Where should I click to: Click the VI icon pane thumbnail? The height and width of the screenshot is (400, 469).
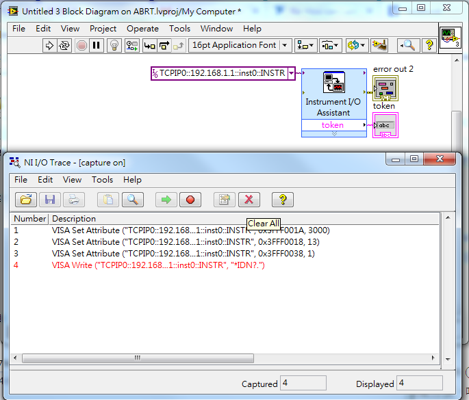451,38
